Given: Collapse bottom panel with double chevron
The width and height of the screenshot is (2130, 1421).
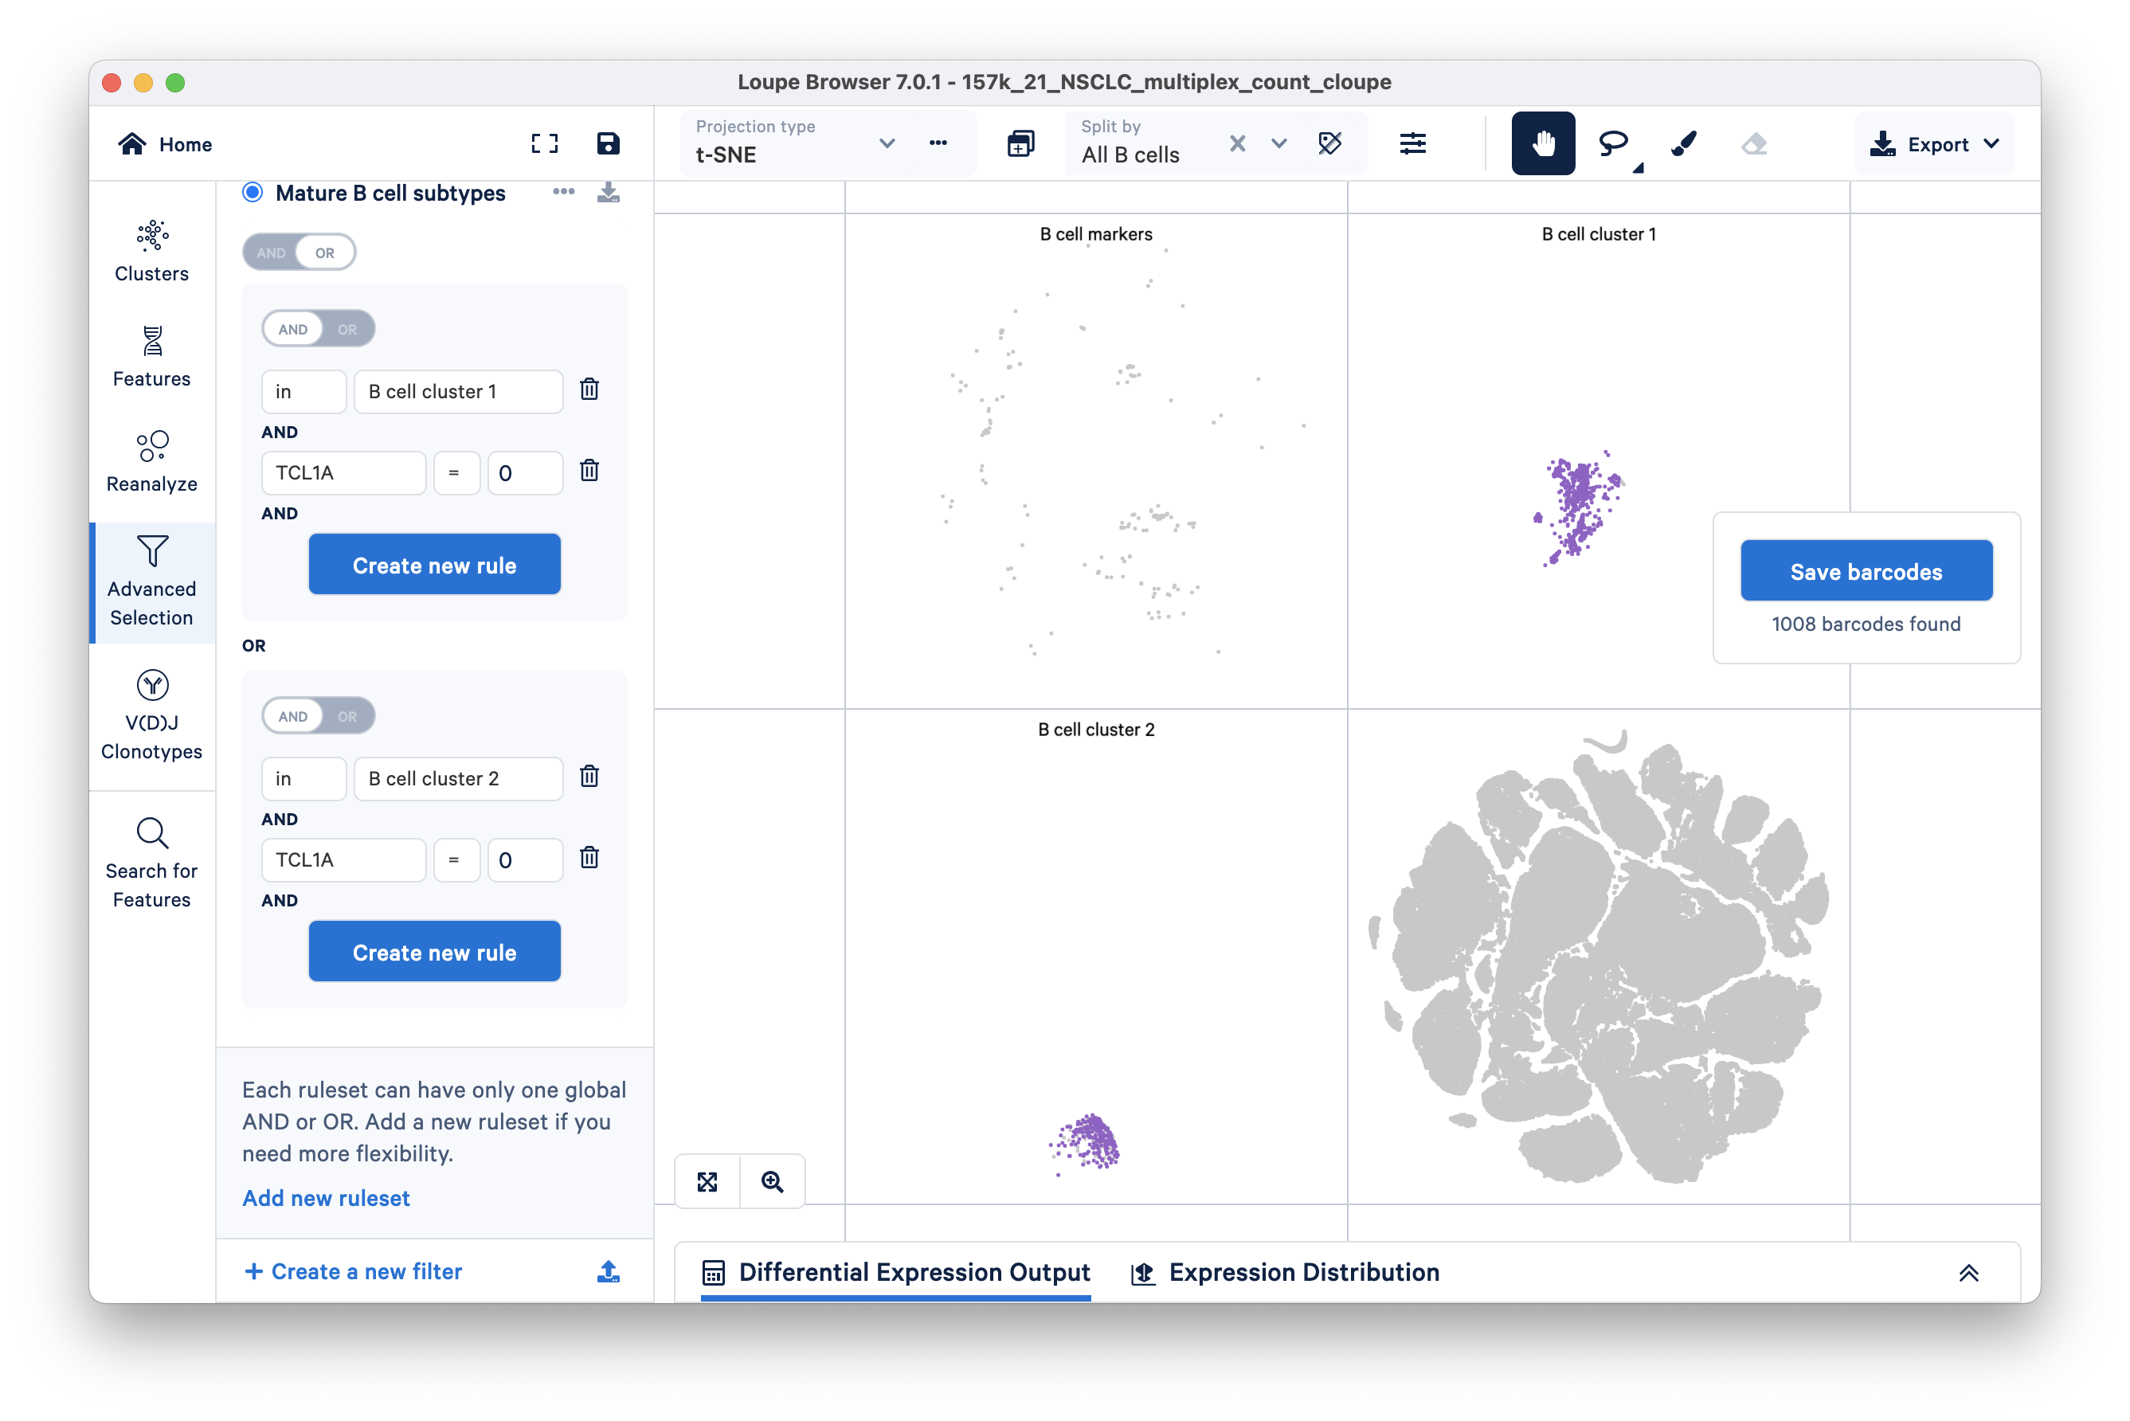Looking at the screenshot, I should 1968,1274.
